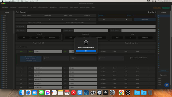Open the View menu in the menu bar
The width and height of the screenshot is (172, 97).
(x=26, y=1)
